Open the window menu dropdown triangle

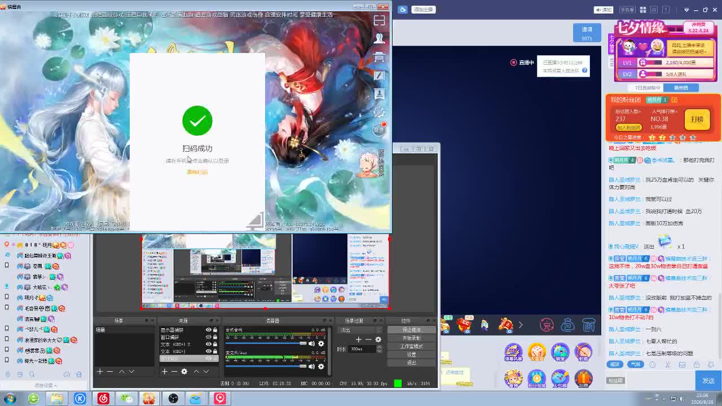pos(686,10)
